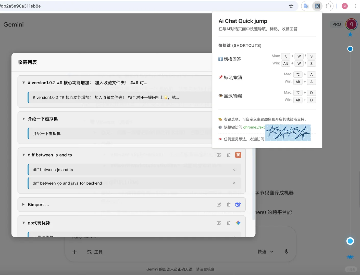Click the 'Ai Chat Quick jump' popup title
Image resolution: width=360 pixels, height=275 pixels.
[x=243, y=21]
